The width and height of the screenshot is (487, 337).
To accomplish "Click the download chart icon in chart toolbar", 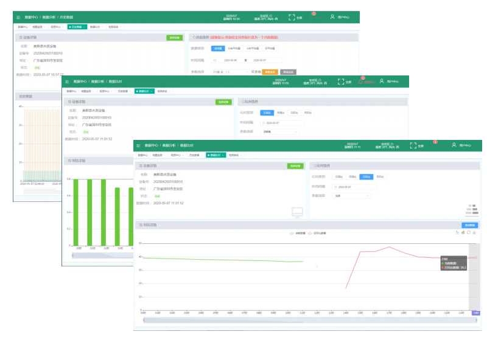I will [x=474, y=232].
